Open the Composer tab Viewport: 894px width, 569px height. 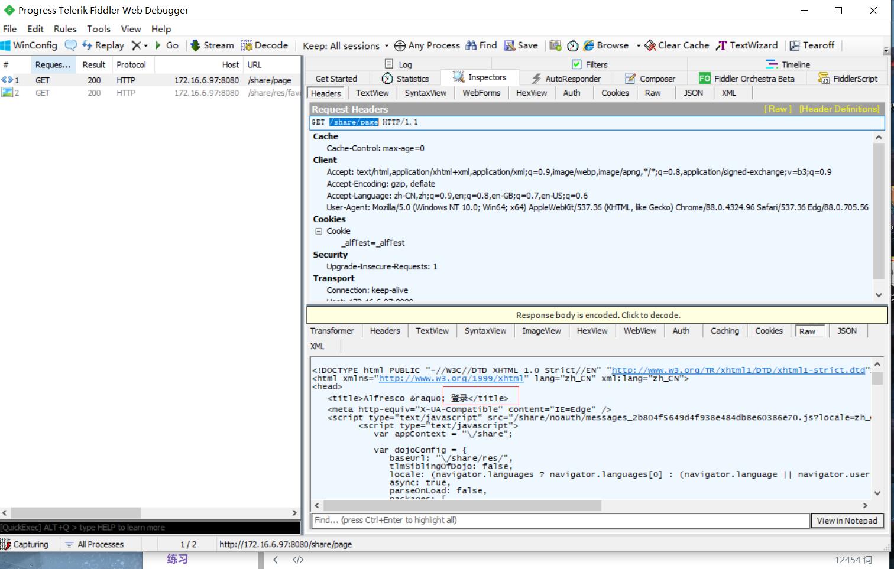pos(650,79)
